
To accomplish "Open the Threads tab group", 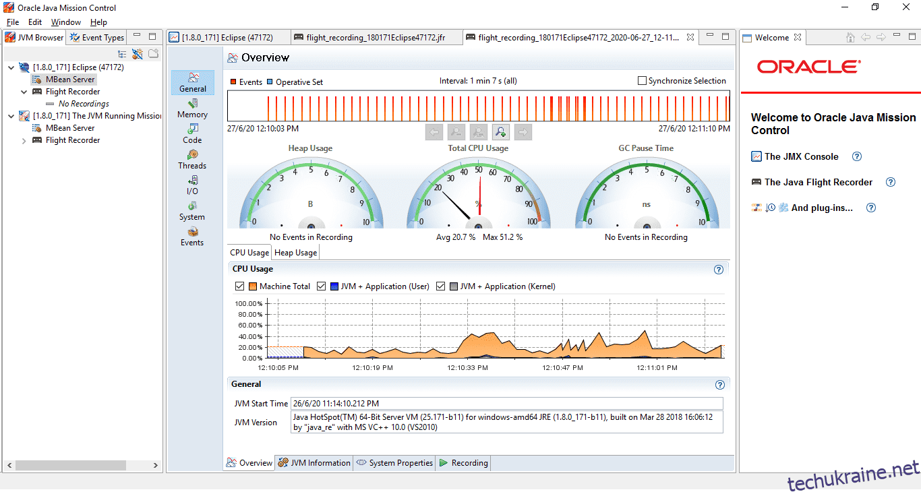I will click(x=192, y=160).
